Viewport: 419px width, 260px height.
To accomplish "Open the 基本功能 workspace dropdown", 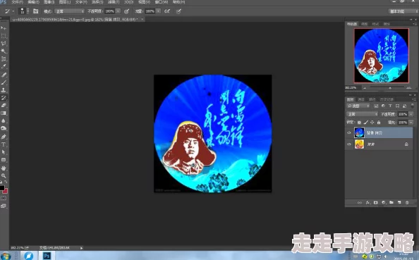I will [403, 11].
